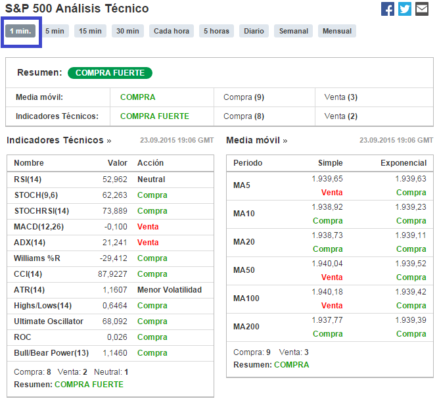
Task: Click the Simple column header
Action: (x=331, y=163)
